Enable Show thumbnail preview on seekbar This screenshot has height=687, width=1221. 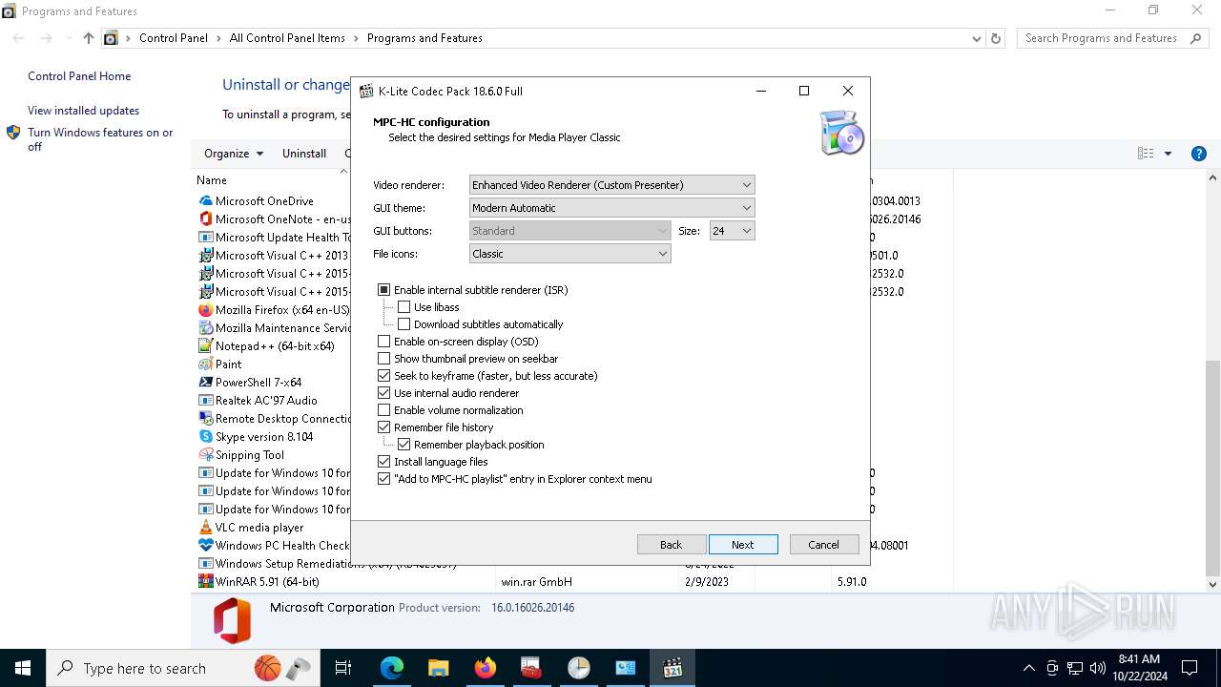click(384, 359)
